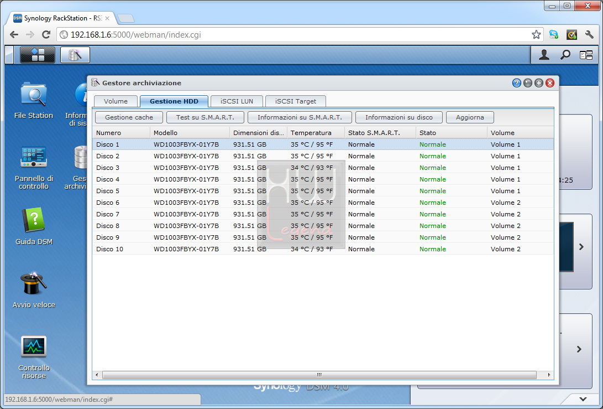Sort by Stato S.M.A.R.T. column header

coord(380,132)
